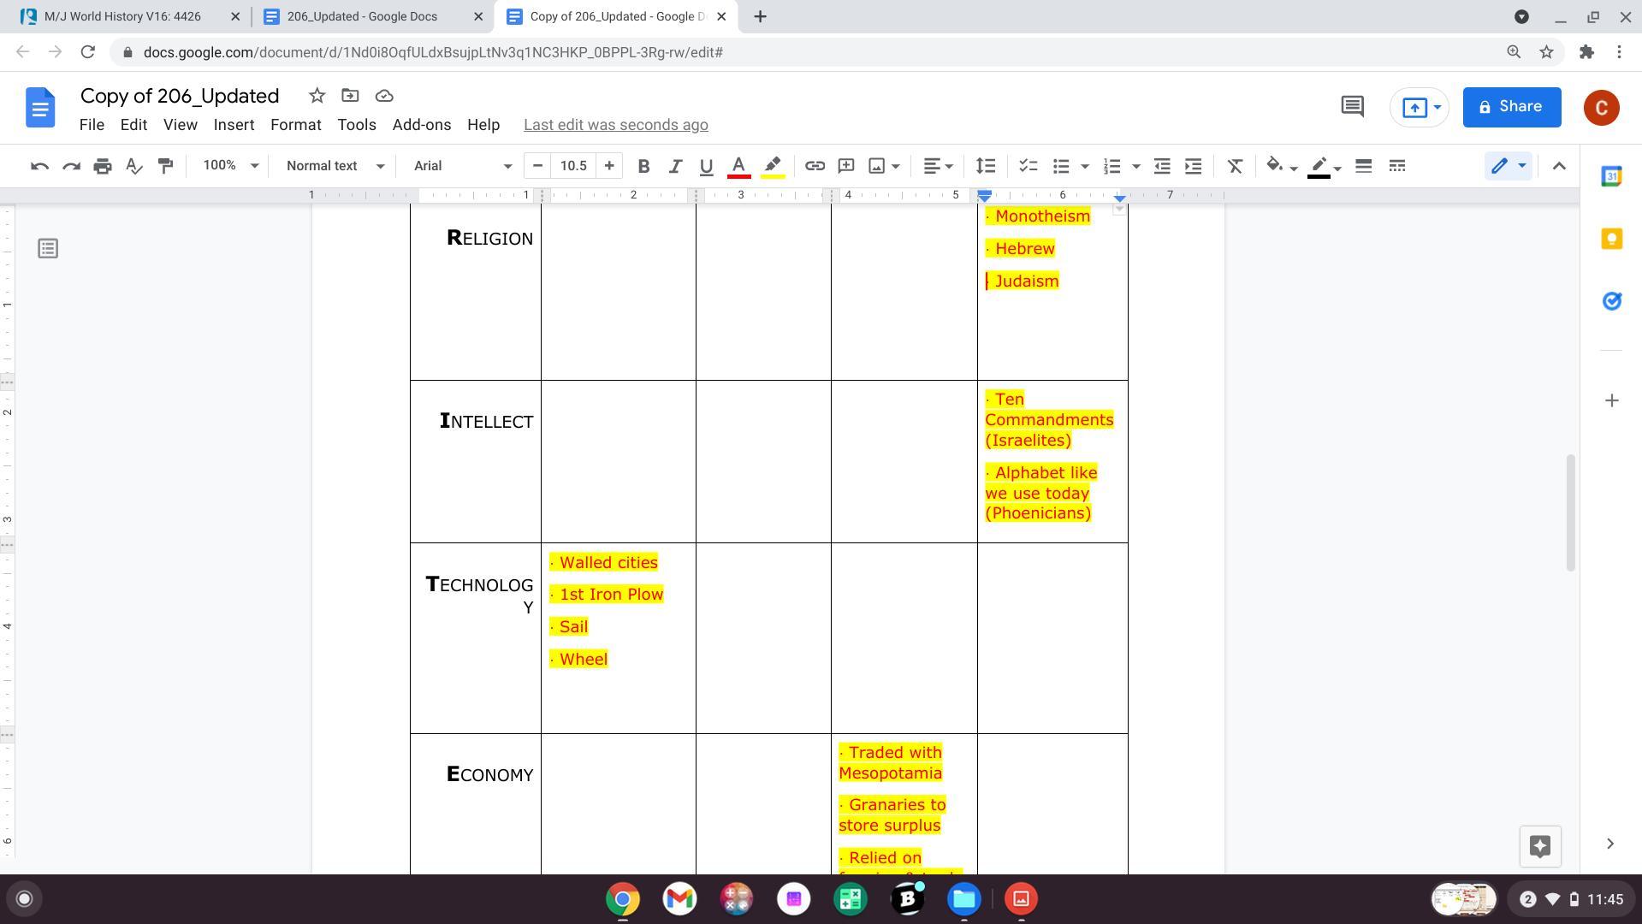Click the font size 10.5 field
1642x924 pixels.
coord(573,166)
